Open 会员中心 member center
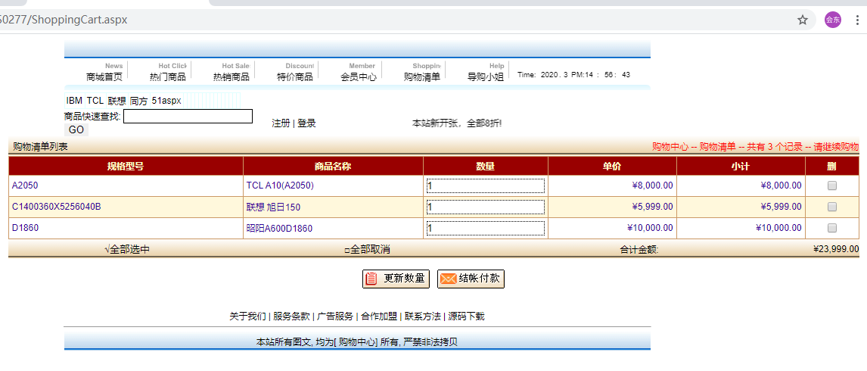Image resolution: width=867 pixels, height=371 pixels. pos(359,77)
